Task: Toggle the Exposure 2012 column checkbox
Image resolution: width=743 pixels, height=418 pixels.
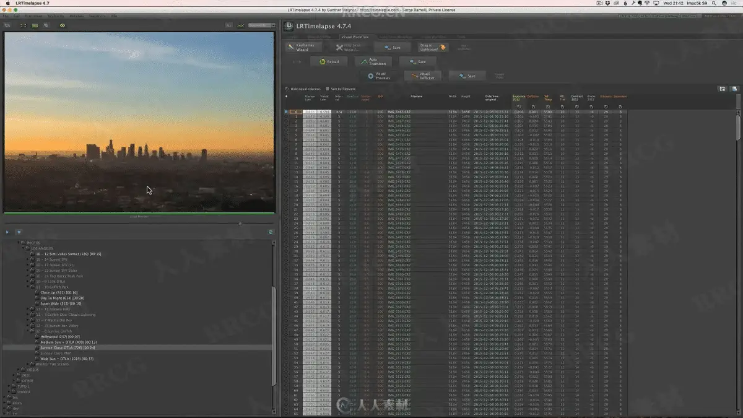Action: click(518, 107)
